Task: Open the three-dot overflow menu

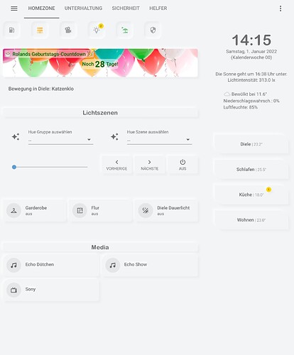Action: click(x=281, y=9)
